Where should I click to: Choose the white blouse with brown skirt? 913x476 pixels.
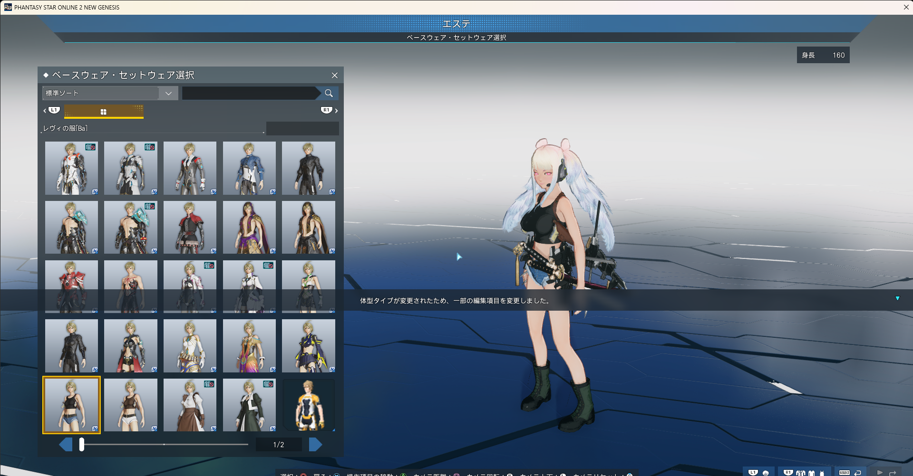[x=190, y=405]
